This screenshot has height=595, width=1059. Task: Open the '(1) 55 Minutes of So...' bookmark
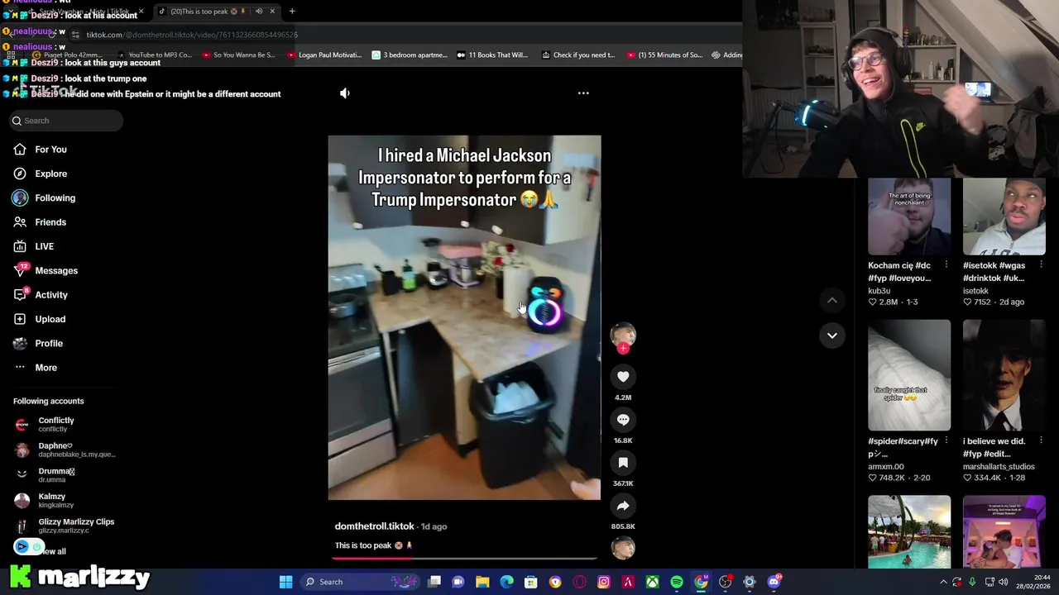[664, 55]
